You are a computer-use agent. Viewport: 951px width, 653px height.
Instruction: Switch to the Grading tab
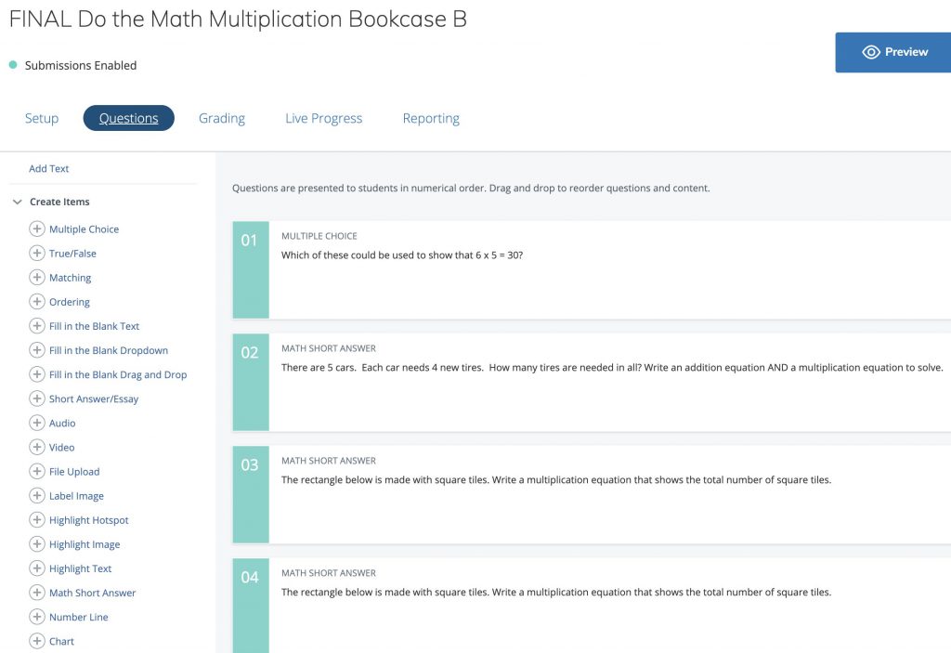pyautogui.click(x=222, y=118)
